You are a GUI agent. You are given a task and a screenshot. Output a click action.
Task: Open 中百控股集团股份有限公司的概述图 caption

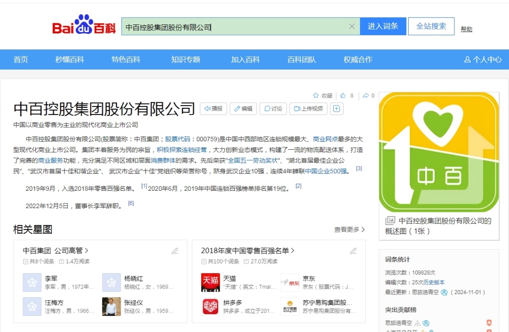439,226
